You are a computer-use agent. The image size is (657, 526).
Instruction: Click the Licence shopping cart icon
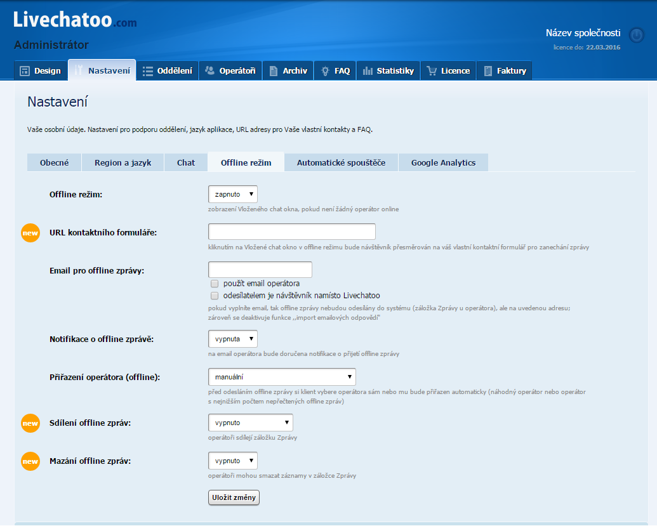(432, 71)
